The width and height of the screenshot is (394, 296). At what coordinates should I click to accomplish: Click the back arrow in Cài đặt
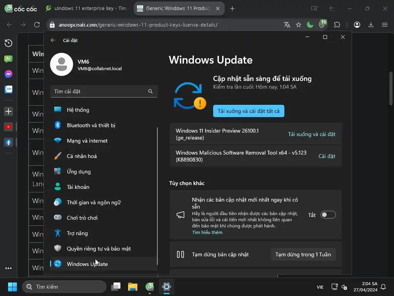(x=53, y=40)
